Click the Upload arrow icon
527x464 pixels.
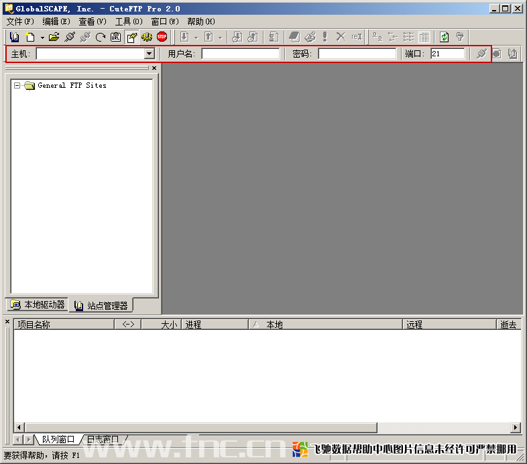pyautogui.click(x=209, y=37)
